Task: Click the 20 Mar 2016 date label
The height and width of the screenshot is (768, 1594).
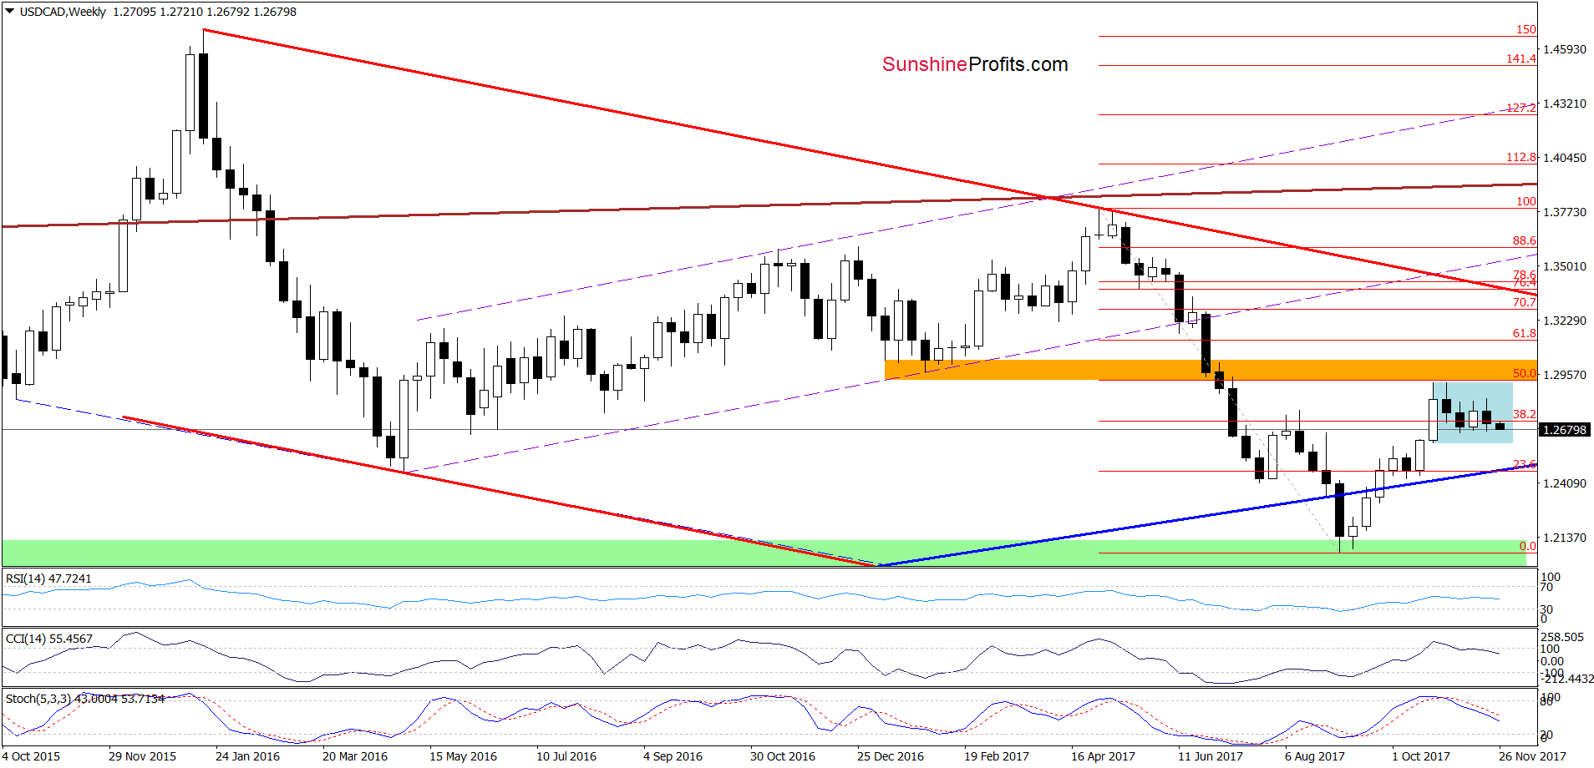Action: [x=355, y=756]
